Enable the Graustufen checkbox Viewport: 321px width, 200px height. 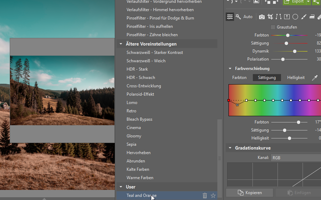click(x=273, y=27)
